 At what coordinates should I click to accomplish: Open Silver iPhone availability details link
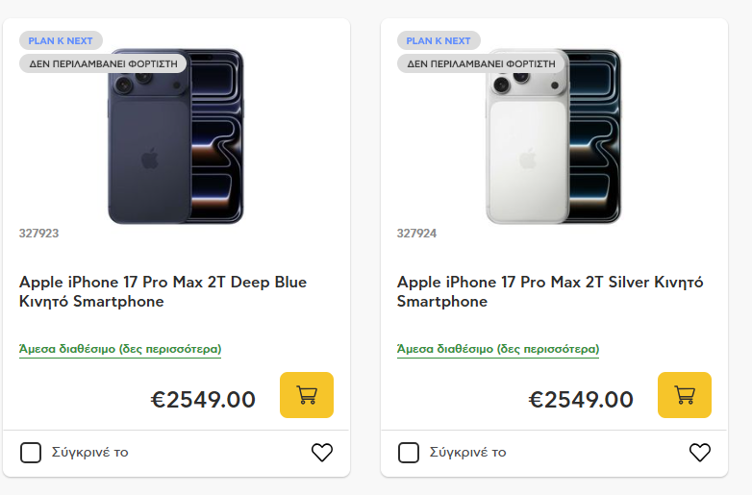coord(498,349)
